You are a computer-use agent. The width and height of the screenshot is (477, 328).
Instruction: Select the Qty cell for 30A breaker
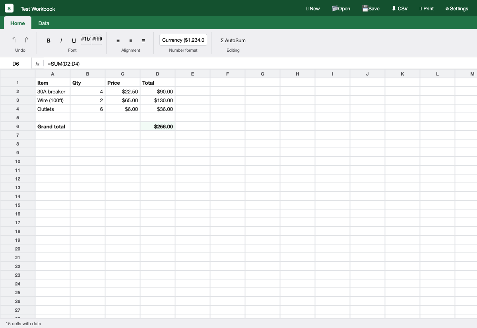click(x=87, y=91)
